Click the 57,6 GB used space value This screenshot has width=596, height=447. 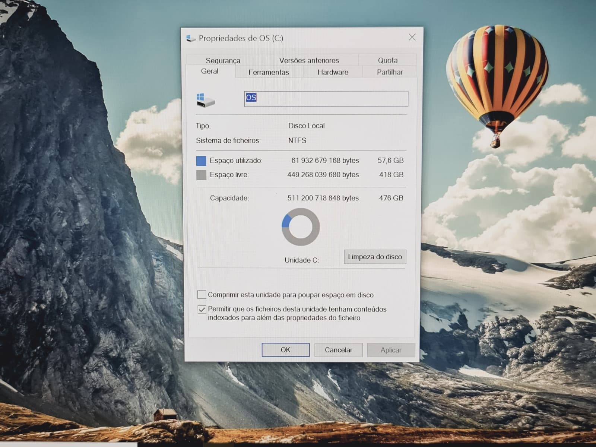(x=391, y=161)
